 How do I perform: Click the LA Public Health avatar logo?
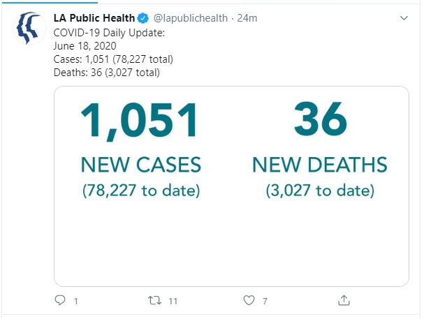29,28
